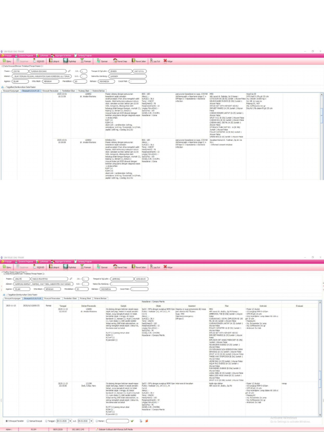The width and height of the screenshot is (324, 432).
Task: Click the vertical scrollbar of Tukiran's SOAP table
Action: click(321, 136)
